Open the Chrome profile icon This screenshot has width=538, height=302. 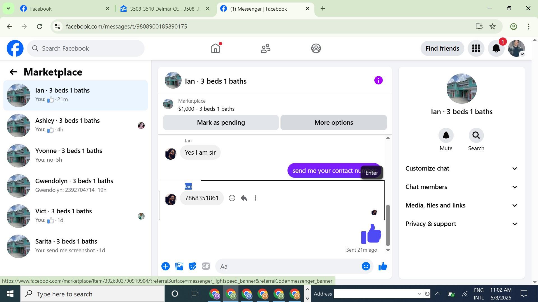point(513,27)
